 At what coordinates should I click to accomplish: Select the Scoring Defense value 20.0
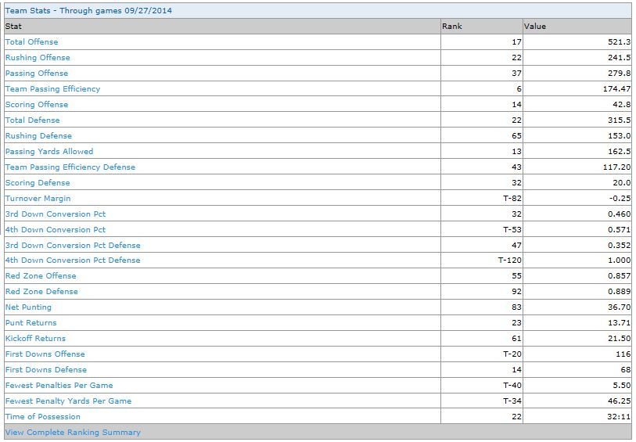click(621, 182)
